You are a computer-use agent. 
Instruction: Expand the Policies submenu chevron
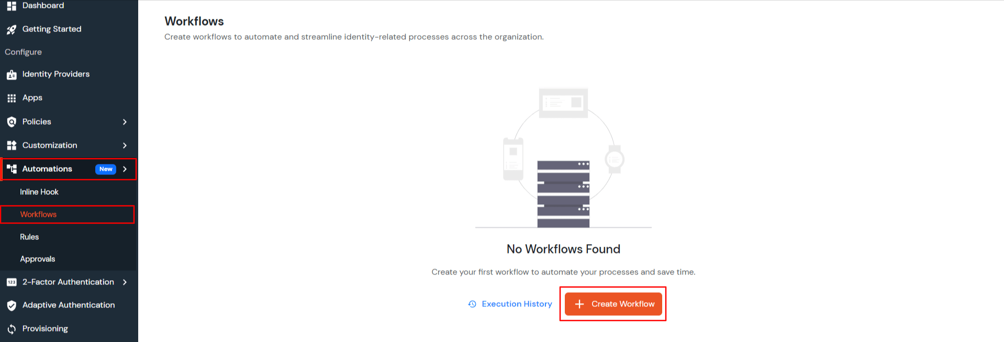click(125, 122)
